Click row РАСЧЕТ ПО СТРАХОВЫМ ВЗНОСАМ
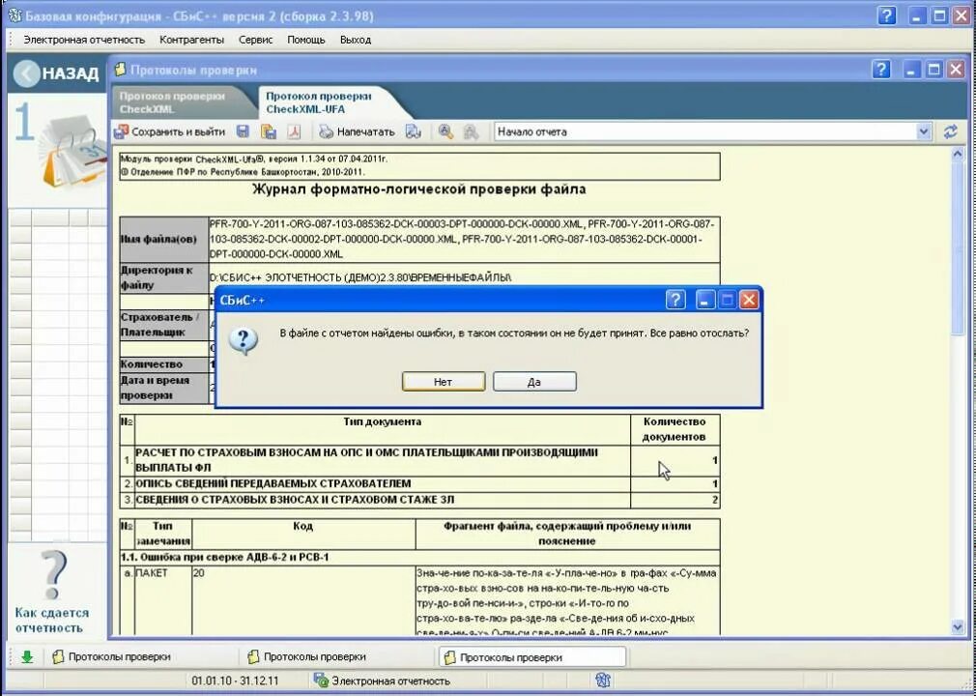Screen dimensions: 976x696 coord(419,461)
